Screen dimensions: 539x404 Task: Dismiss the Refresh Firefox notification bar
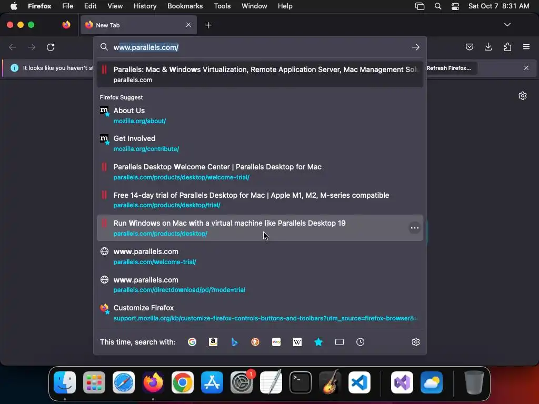[526, 68]
